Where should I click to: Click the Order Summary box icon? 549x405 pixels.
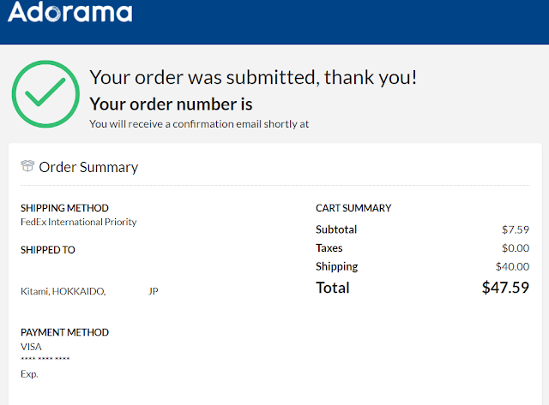pyautogui.click(x=27, y=166)
